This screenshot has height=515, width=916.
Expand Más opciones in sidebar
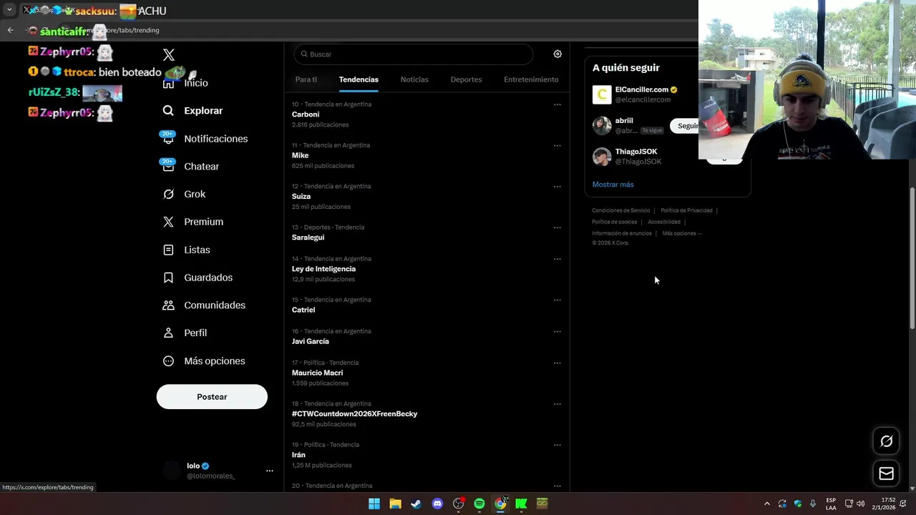[204, 361]
